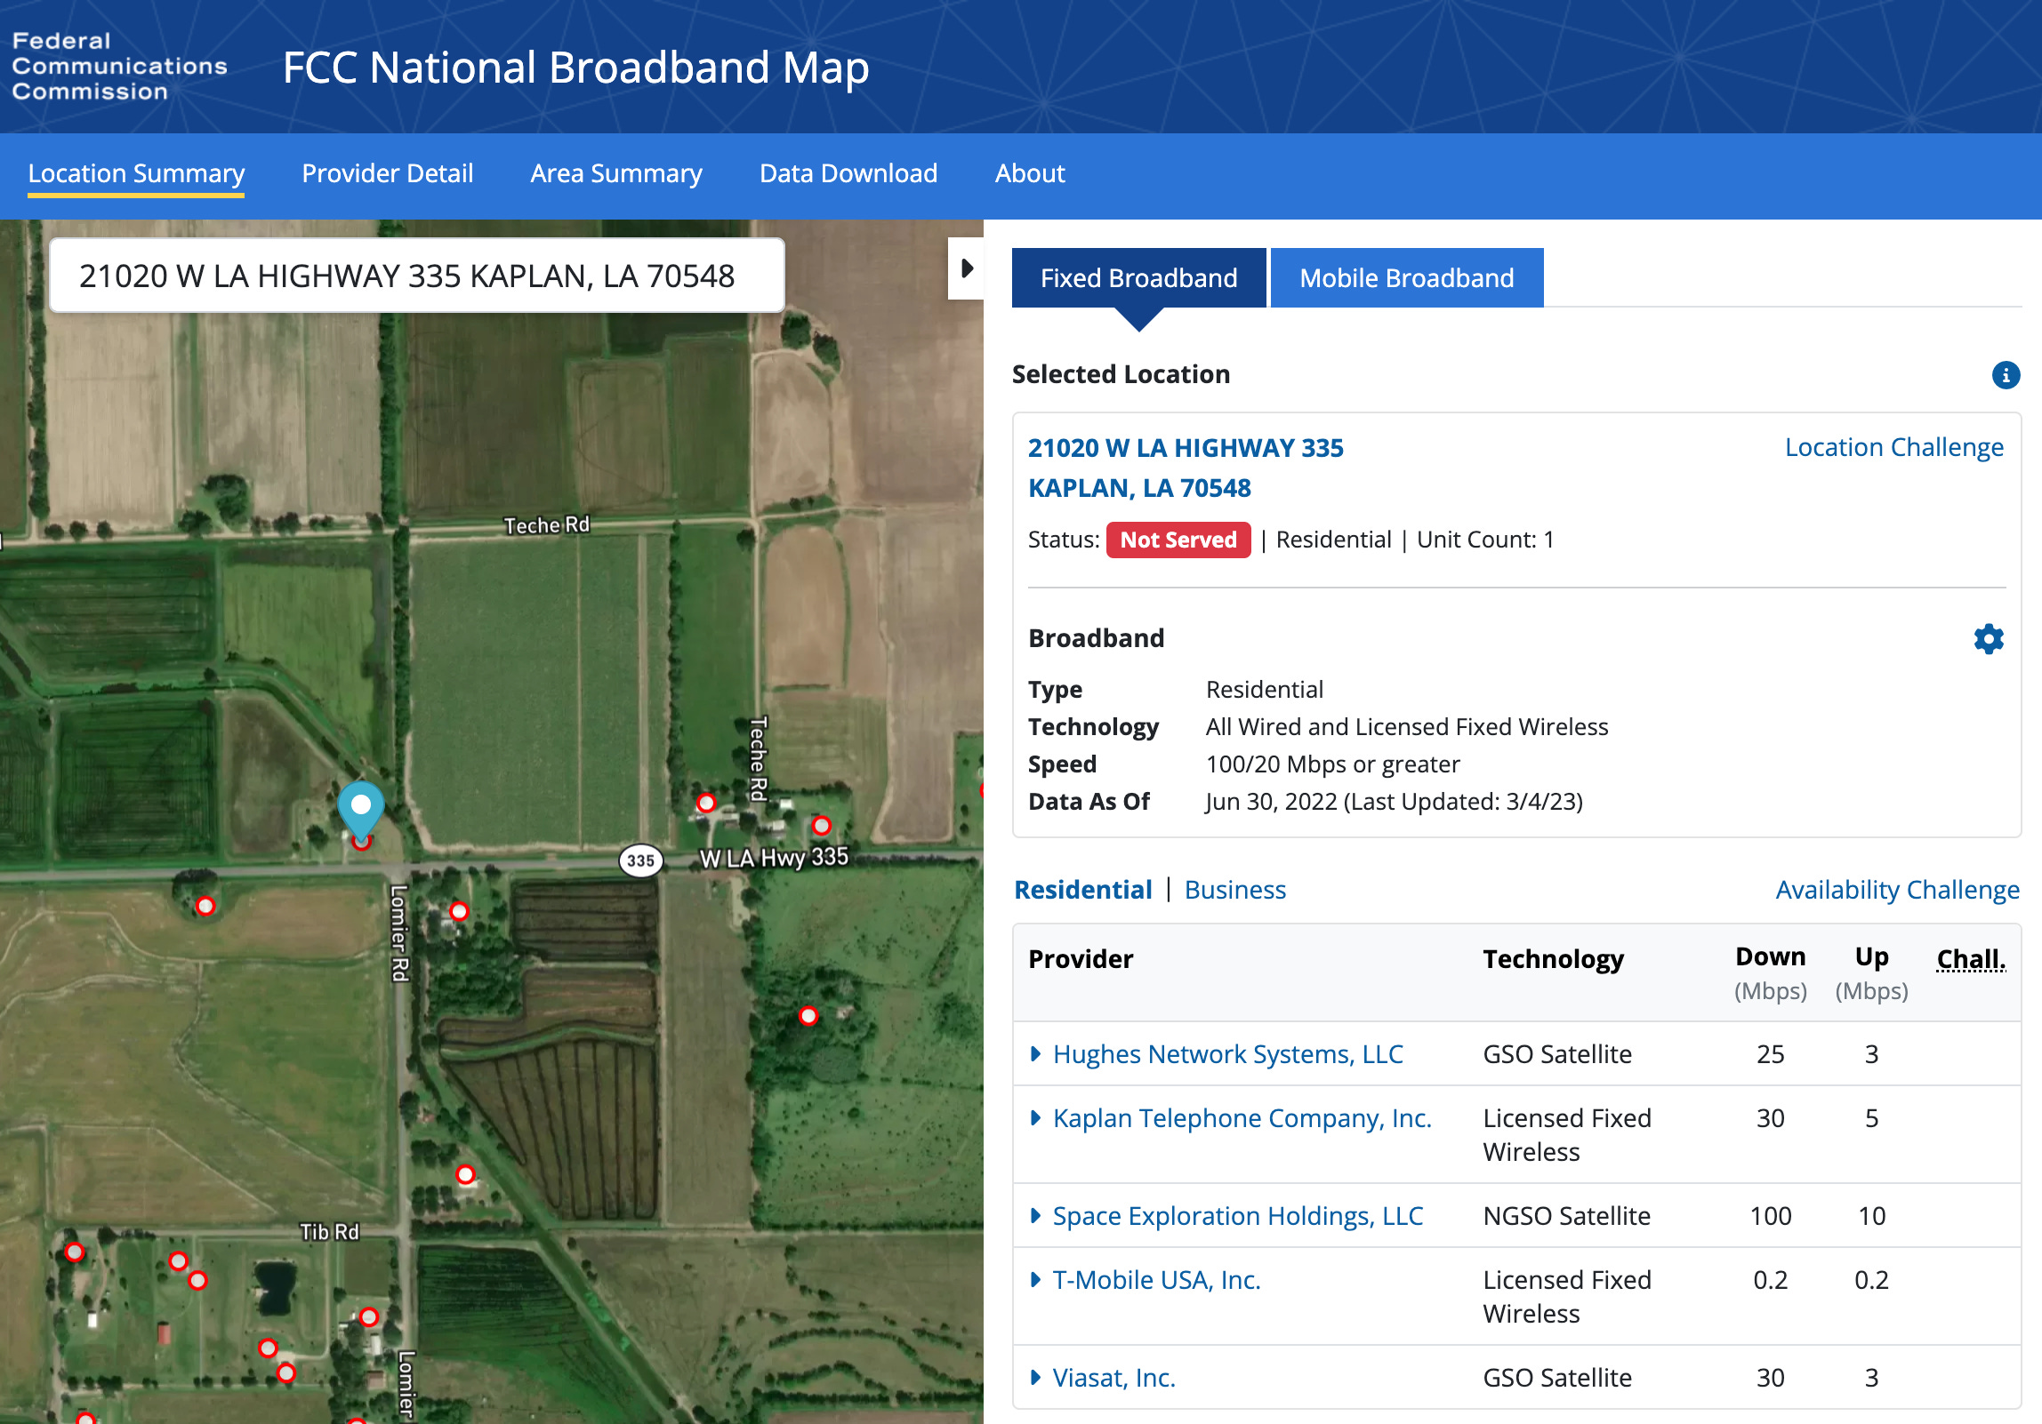Open Location Summary tab
Viewport: 2042px width, 1424px height.
coord(136,173)
